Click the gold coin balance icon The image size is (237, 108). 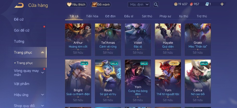pyautogui.click(x=176, y=4)
